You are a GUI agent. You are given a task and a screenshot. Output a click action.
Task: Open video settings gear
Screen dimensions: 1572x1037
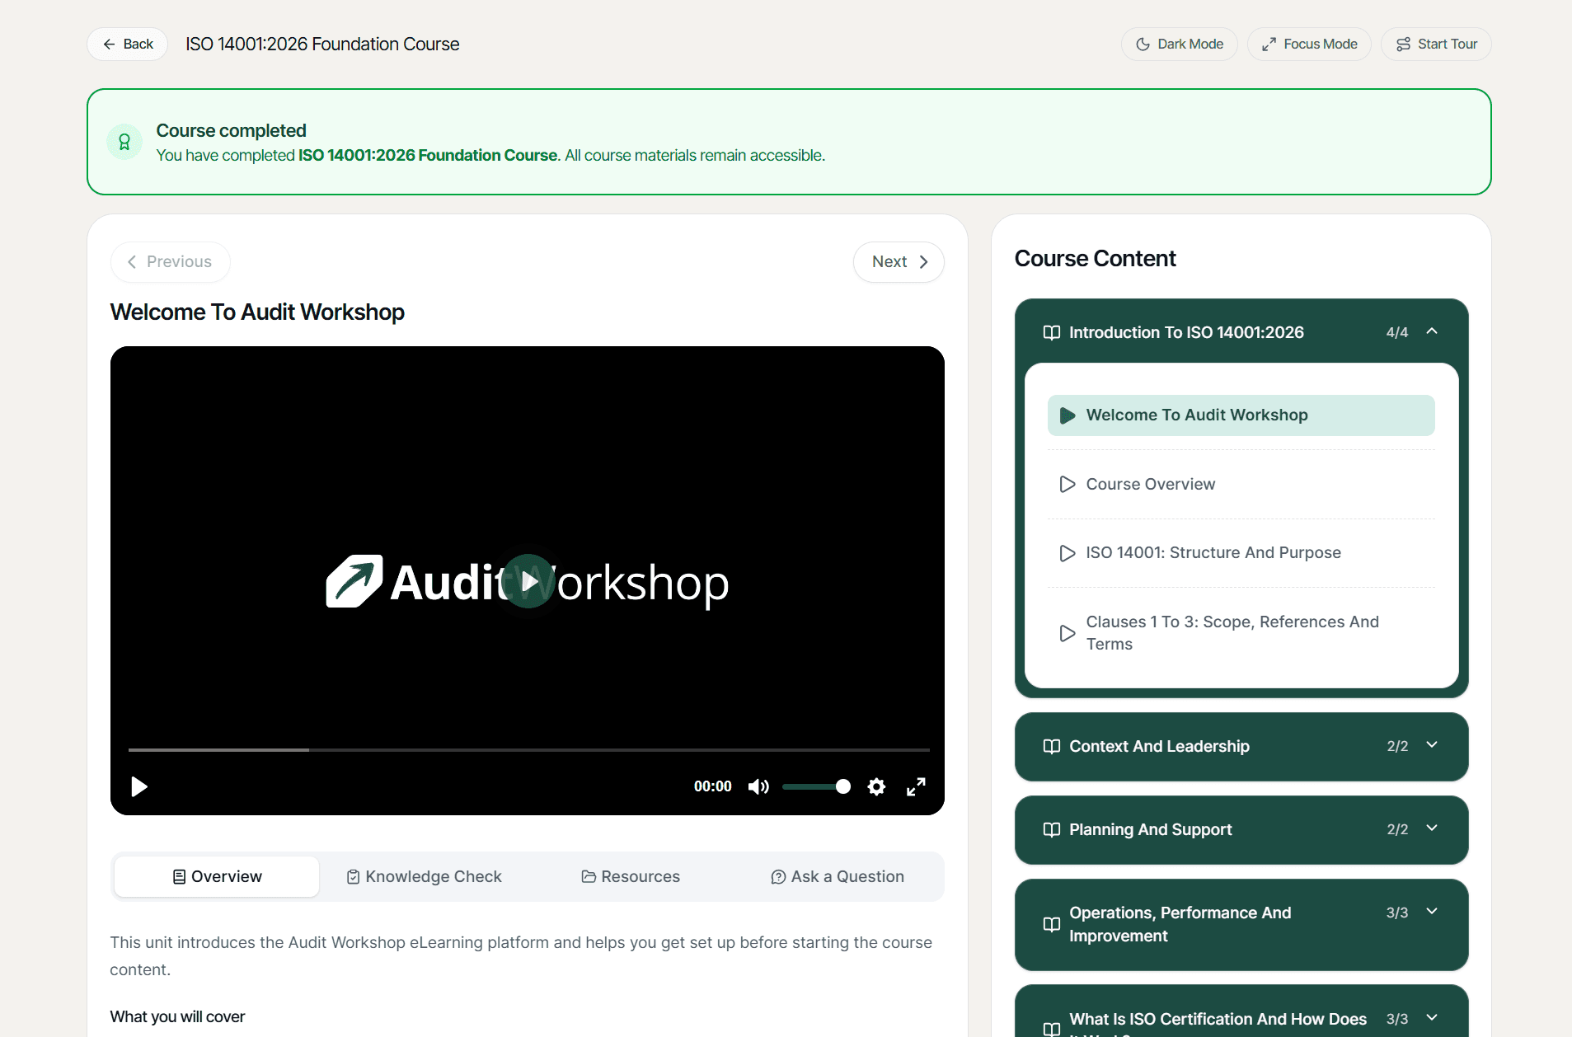(876, 786)
